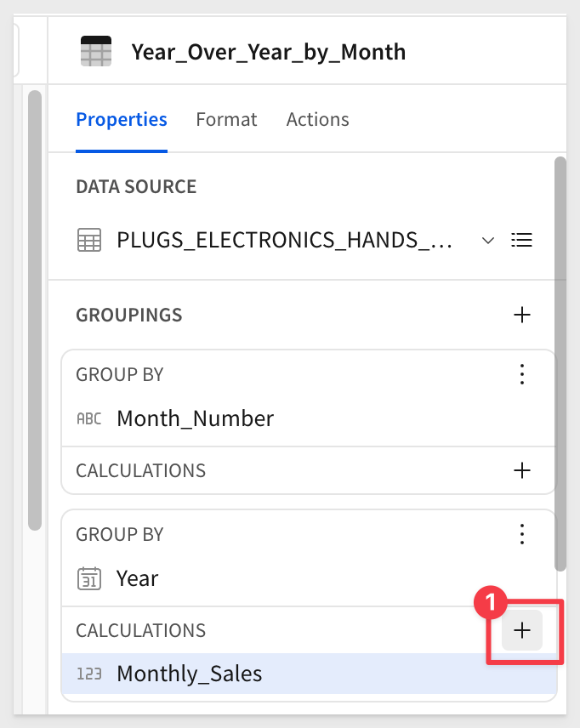Open the PLUGS_ELECTRONICS_HANDS data source selector
Screen dimensions: 580x728
pyautogui.click(x=284, y=240)
